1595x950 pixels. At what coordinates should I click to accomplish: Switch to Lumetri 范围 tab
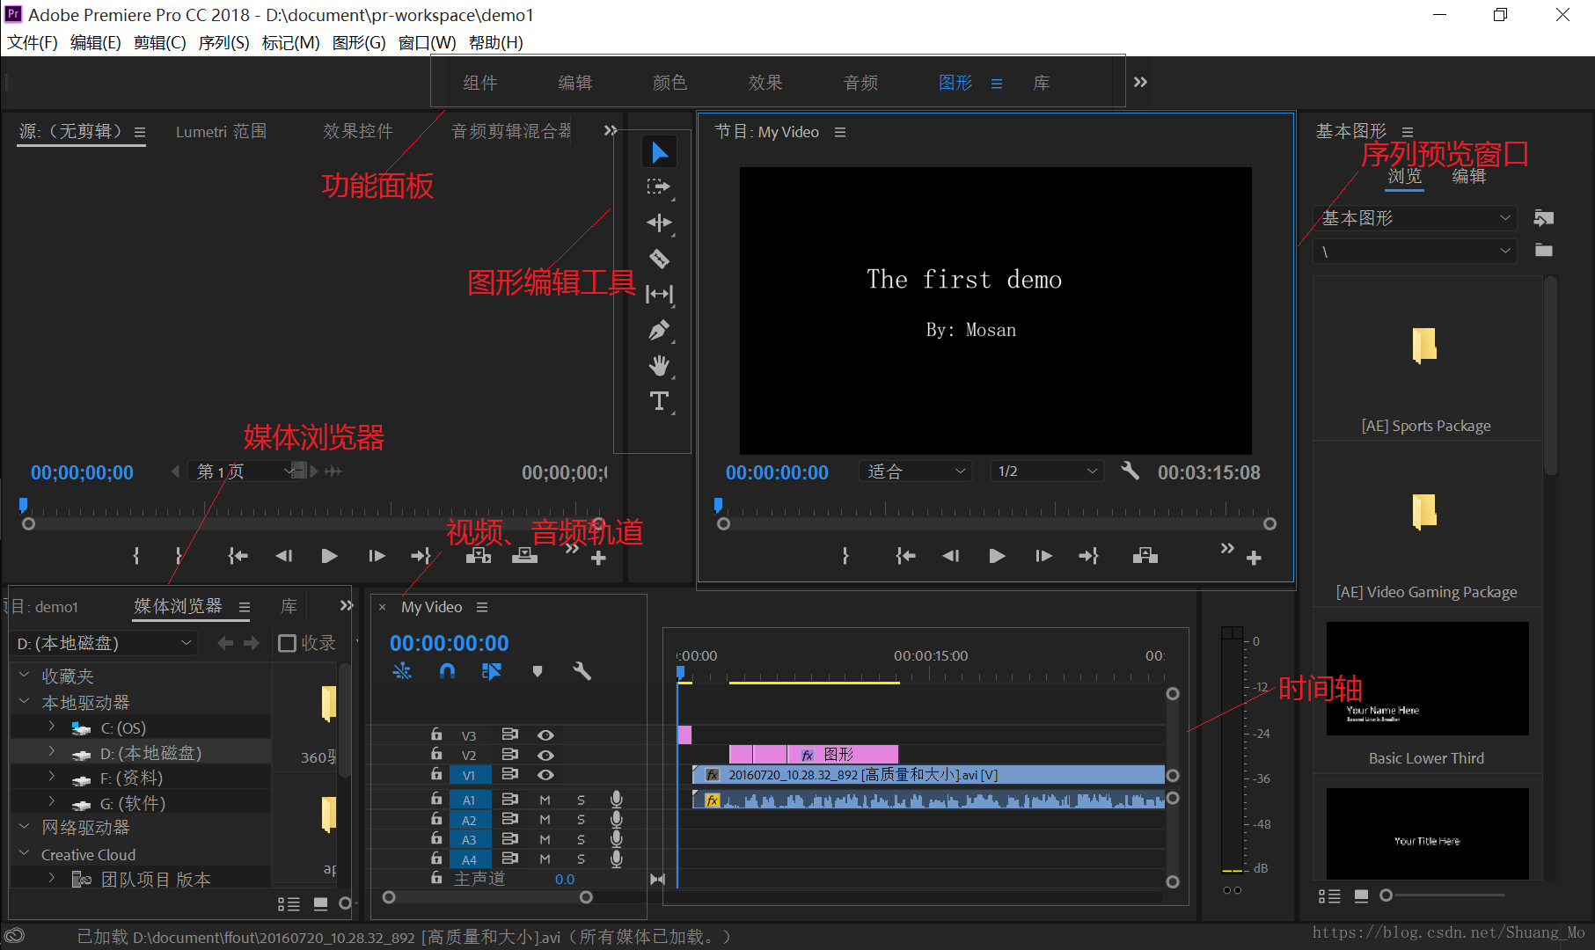[221, 131]
